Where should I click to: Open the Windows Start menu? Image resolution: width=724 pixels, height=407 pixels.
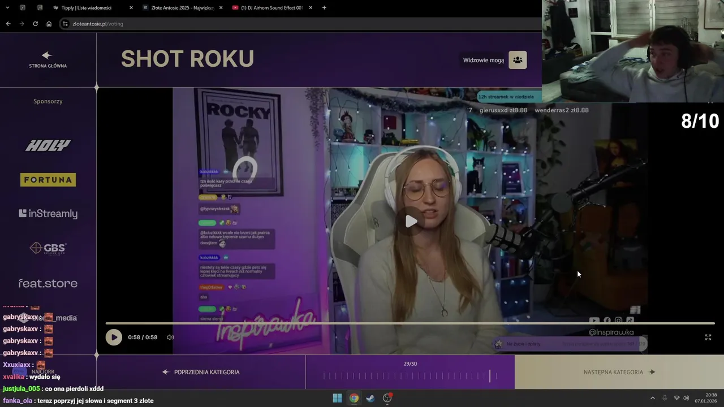[337, 398]
